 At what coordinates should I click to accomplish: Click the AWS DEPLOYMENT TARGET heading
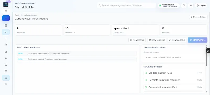(x=155, y=48)
